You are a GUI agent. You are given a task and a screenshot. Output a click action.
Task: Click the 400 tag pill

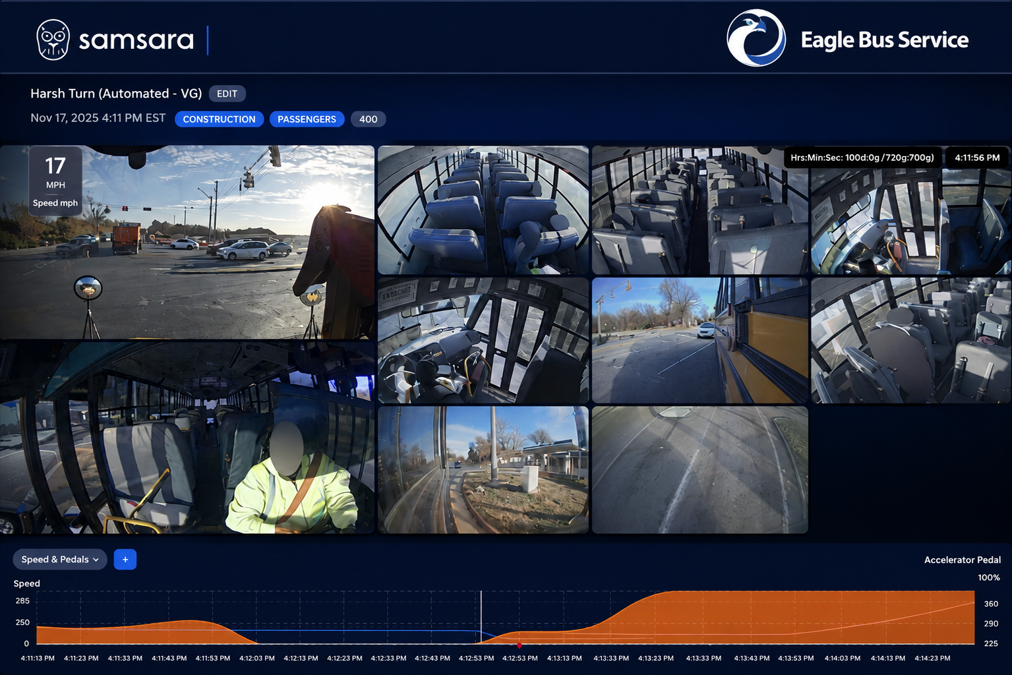pyautogui.click(x=368, y=119)
